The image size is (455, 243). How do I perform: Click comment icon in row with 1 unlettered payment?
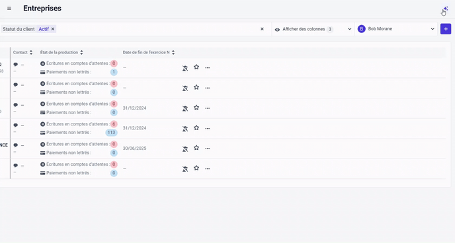[x=16, y=65]
